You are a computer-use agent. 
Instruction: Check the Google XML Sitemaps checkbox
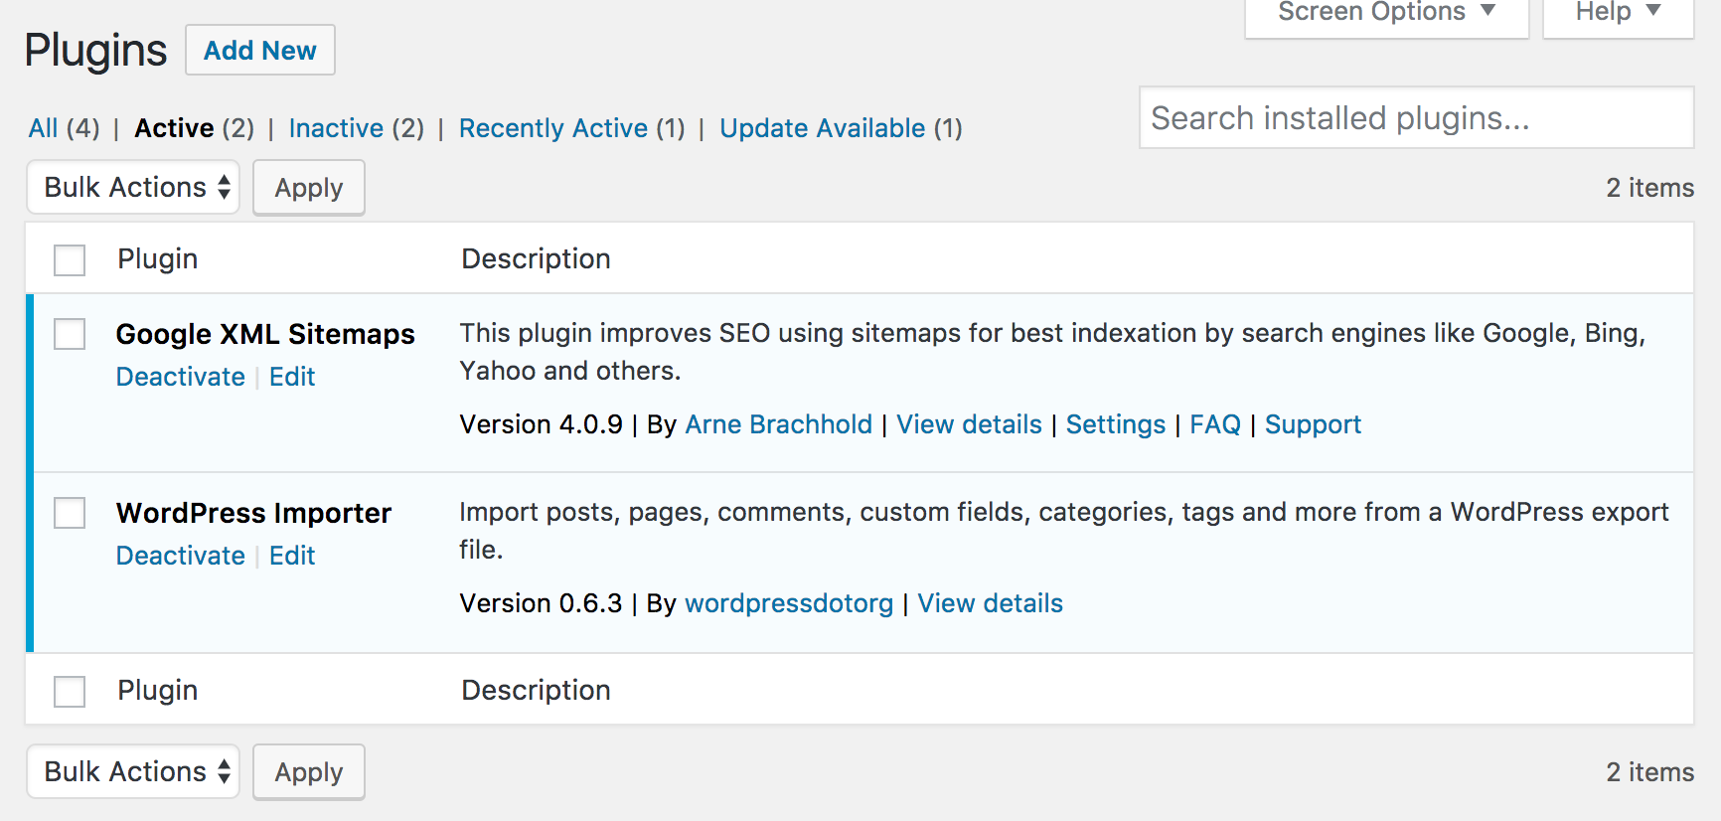pyautogui.click(x=70, y=334)
